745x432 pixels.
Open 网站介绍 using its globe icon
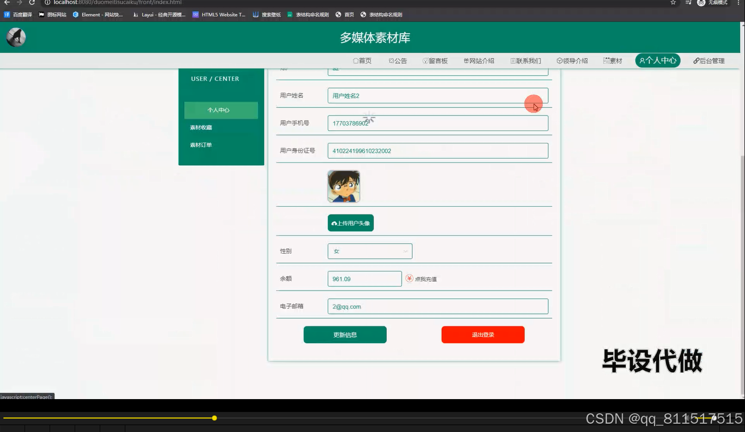click(466, 60)
